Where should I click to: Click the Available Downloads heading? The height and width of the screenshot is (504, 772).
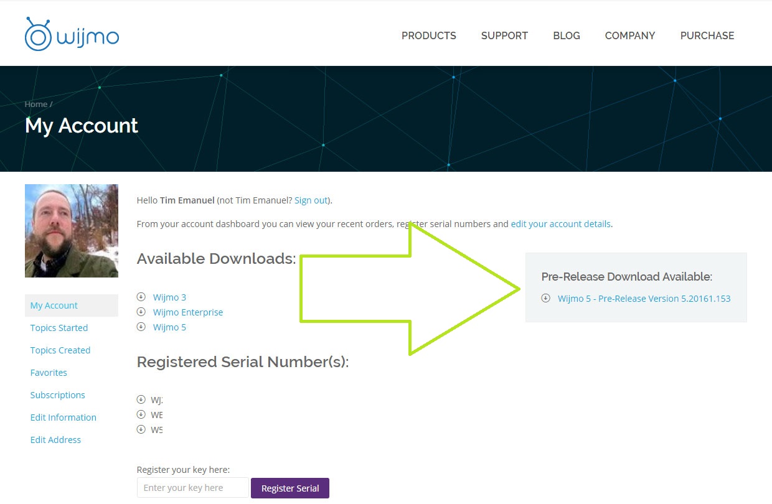(x=217, y=259)
